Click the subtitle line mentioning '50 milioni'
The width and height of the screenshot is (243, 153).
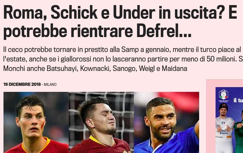pyautogui.click(x=123, y=59)
